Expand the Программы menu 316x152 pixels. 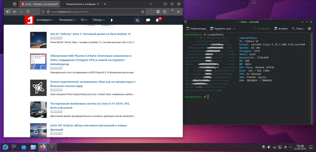coord(67,20)
